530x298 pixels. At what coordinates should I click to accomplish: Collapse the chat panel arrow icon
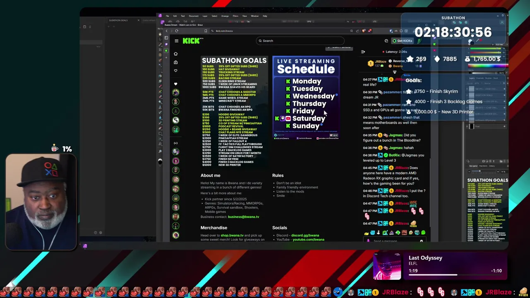tap(363, 52)
